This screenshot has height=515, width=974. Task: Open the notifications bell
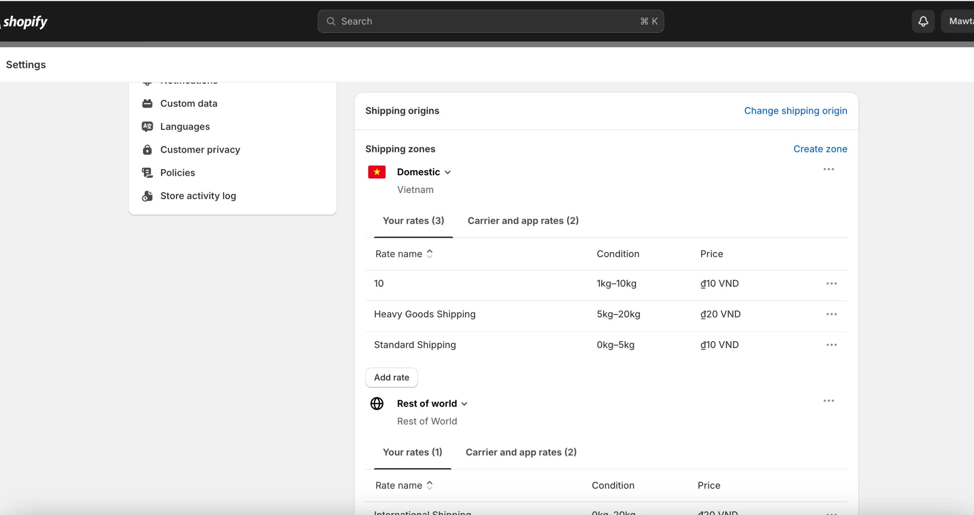pos(923,22)
